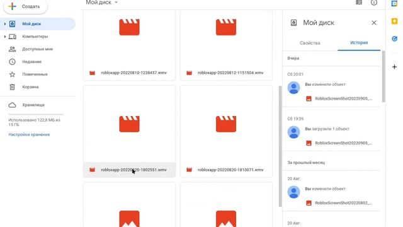Click the trash bin icon for Корзина
Image resolution: width=403 pixels, height=227 pixels.
pos(12,87)
